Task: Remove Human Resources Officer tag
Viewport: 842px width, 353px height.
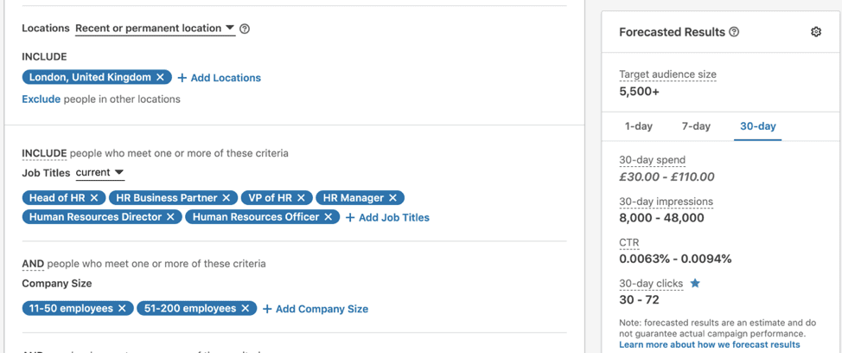Action: (x=329, y=217)
